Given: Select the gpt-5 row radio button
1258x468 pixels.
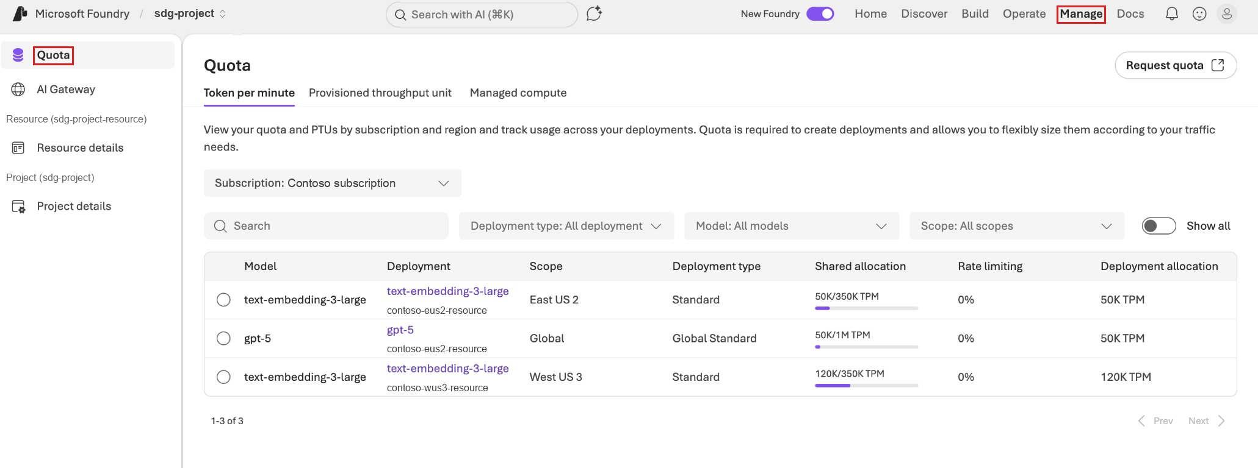Looking at the screenshot, I should pyautogui.click(x=223, y=338).
